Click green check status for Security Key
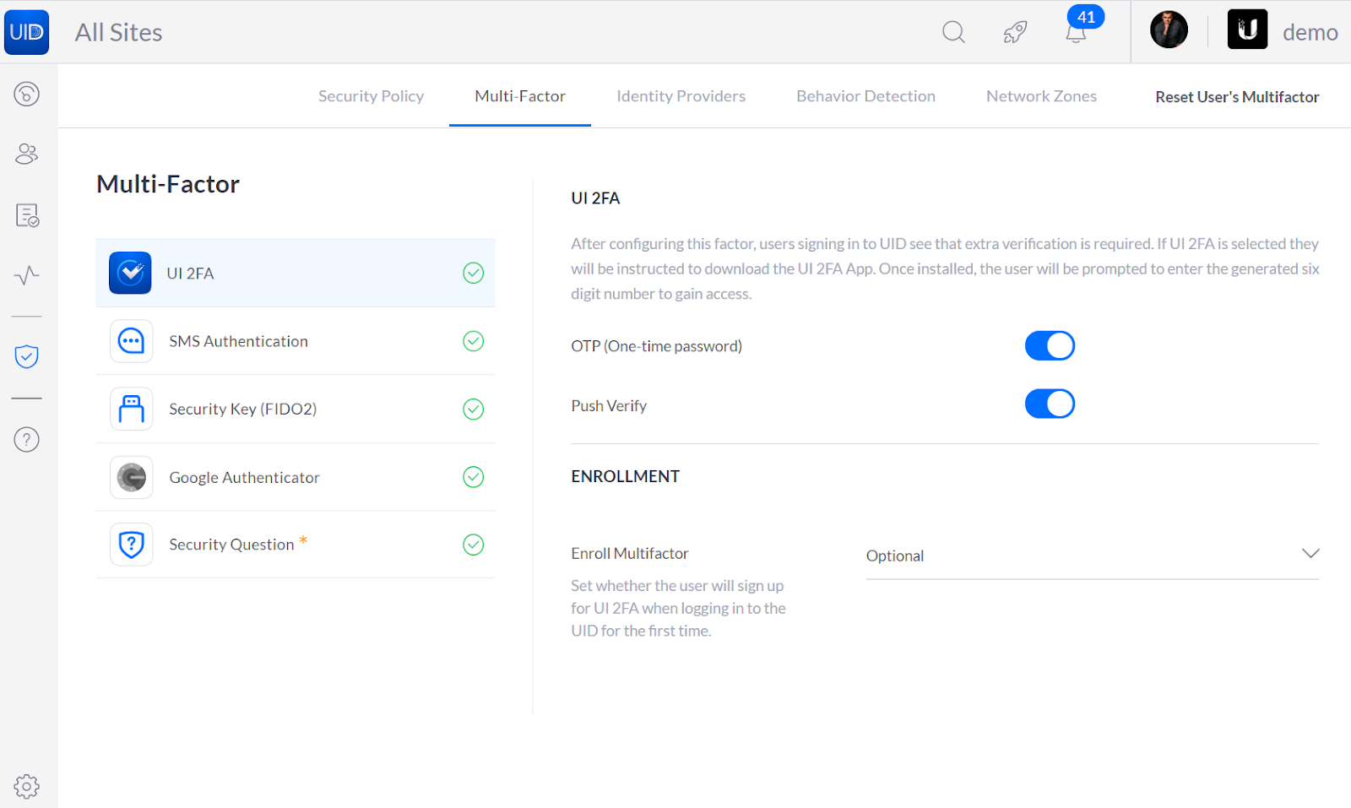Image resolution: width=1351 pixels, height=808 pixels. pyautogui.click(x=474, y=409)
